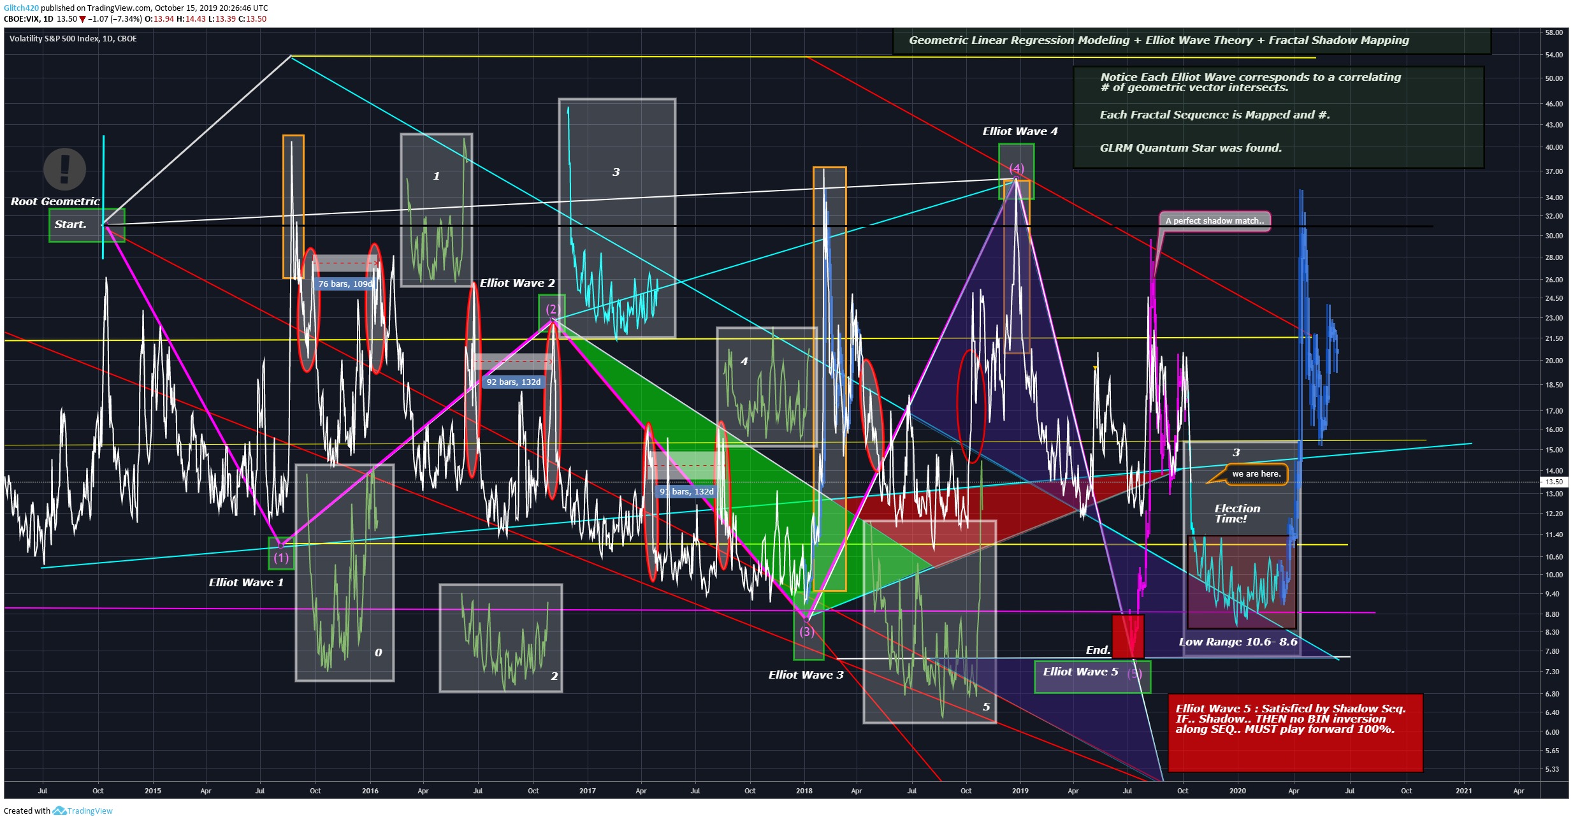Click the '2020' date on time axis

coord(1237,791)
